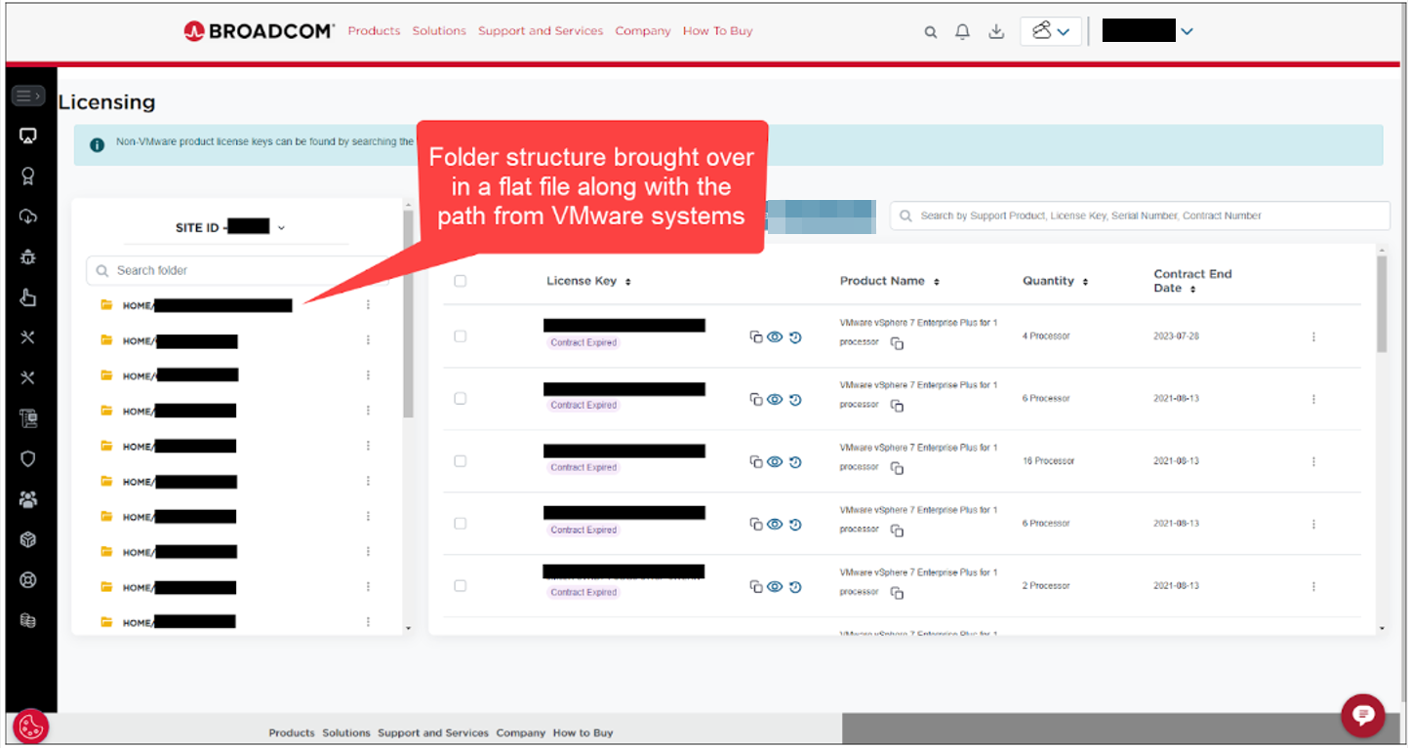Copy license key in 2 Processor row

(755, 586)
